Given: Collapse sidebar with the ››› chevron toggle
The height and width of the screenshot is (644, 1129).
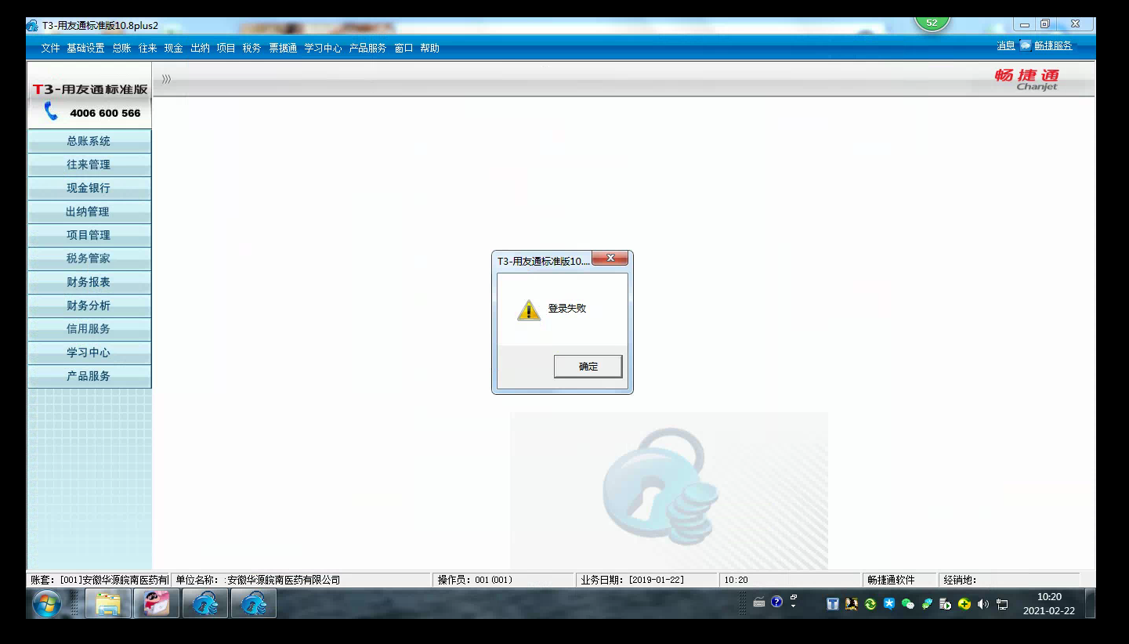Looking at the screenshot, I should coord(166,79).
